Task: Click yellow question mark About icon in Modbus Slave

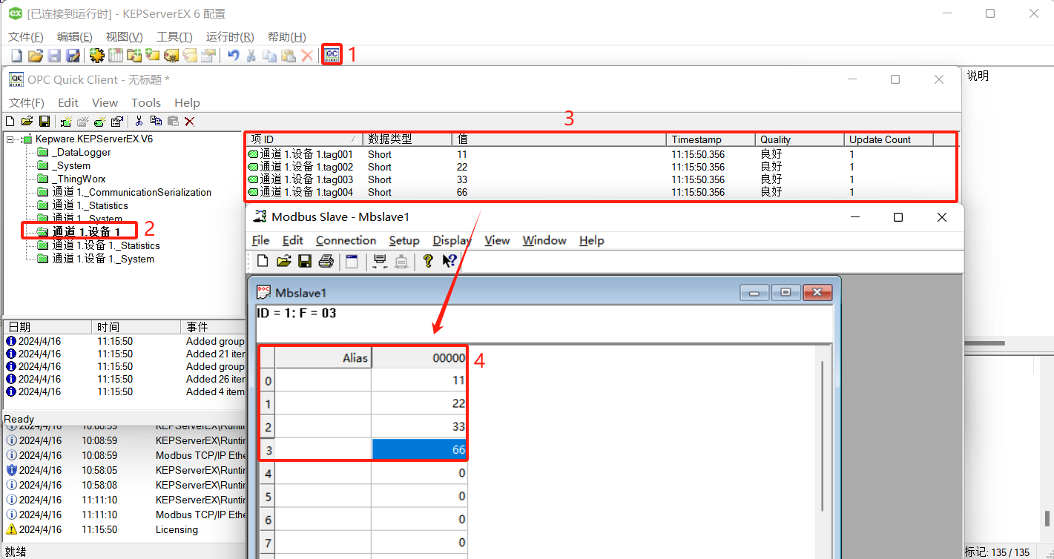Action: [427, 261]
